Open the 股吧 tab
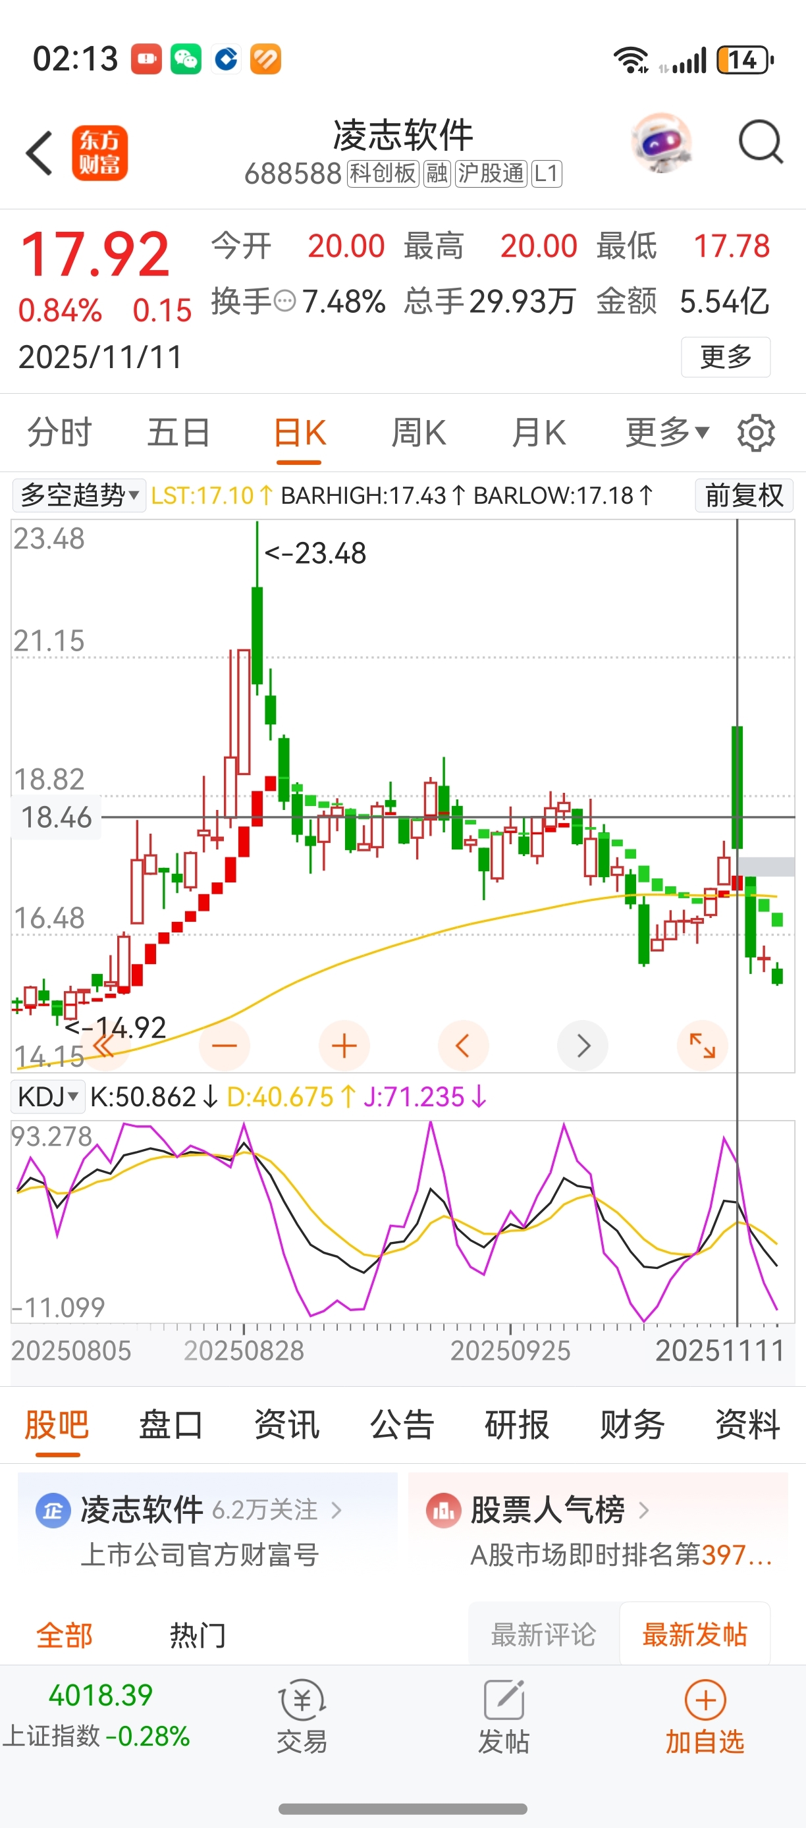This screenshot has height=1828, width=806. 57,1425
